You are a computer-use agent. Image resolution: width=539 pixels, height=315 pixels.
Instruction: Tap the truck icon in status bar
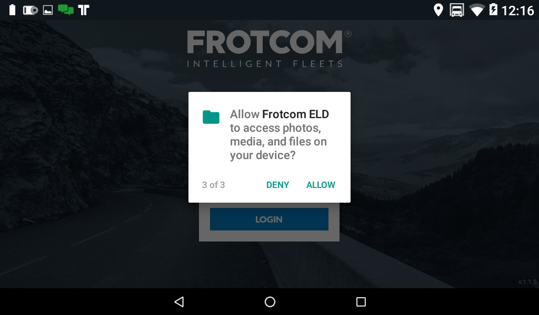click(457, 10)
